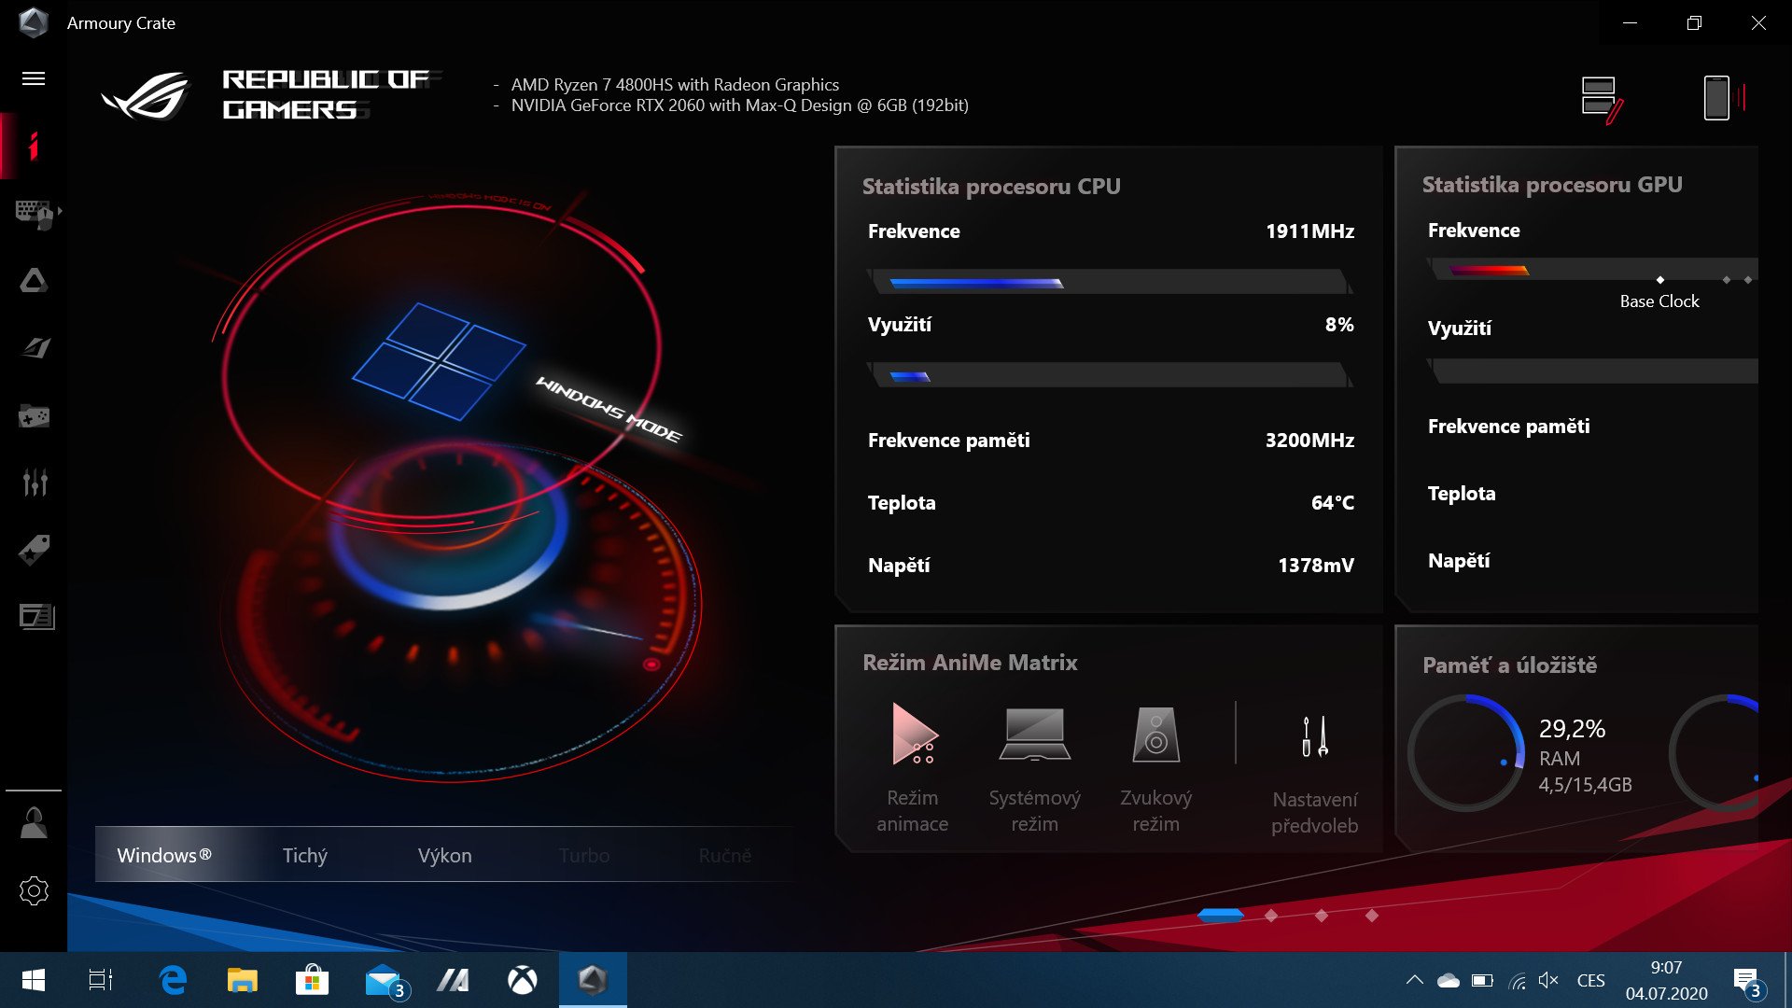Click the Statistika procesoru GPU heading
The width and height of the screenshot is (1792, 1008).
(x=1552, y=185)
